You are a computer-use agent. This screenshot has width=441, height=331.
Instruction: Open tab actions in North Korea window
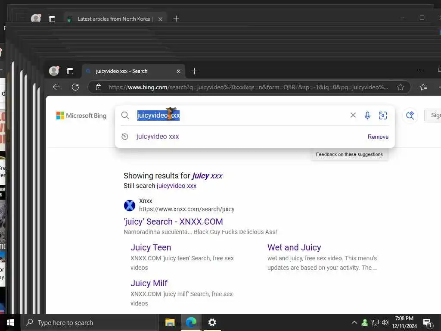click(52, 19)
